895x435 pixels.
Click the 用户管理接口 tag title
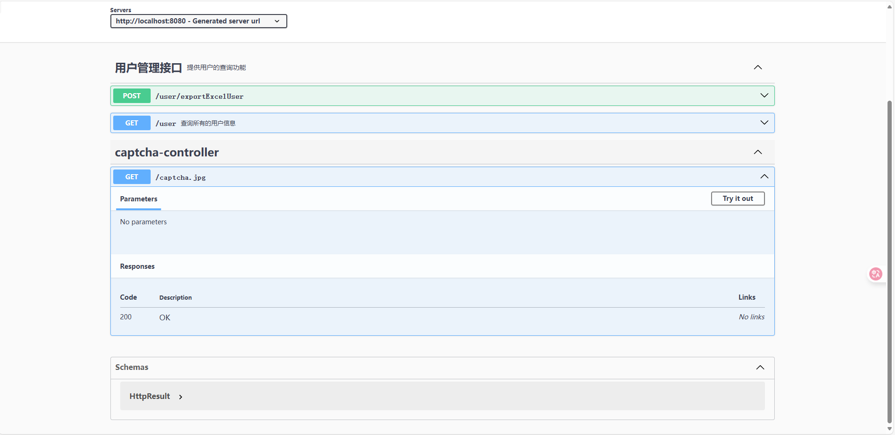148,68
